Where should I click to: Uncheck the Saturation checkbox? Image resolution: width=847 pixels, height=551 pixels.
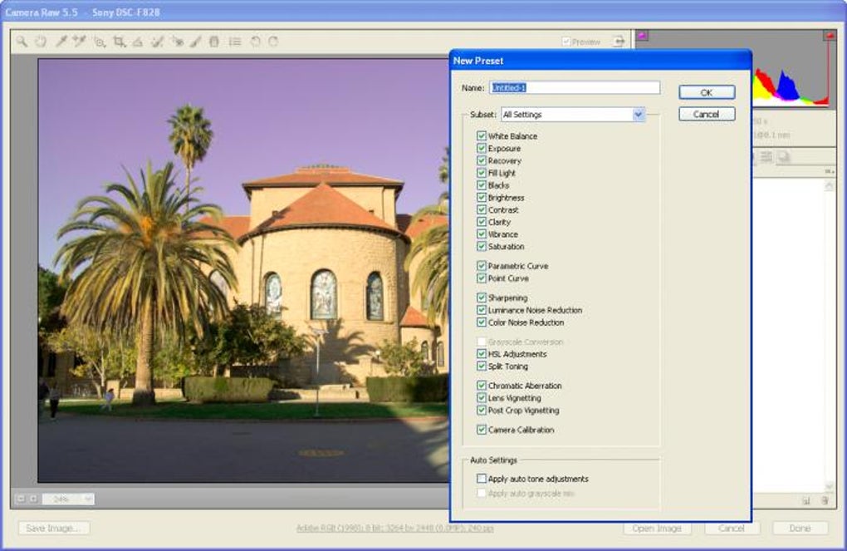pos(482,246)
